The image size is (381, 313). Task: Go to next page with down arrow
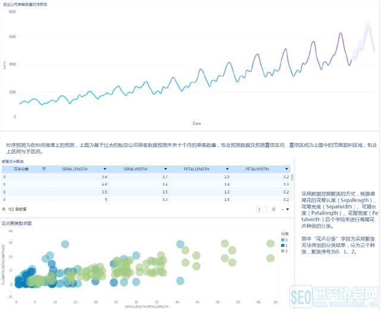pos(288,209)
